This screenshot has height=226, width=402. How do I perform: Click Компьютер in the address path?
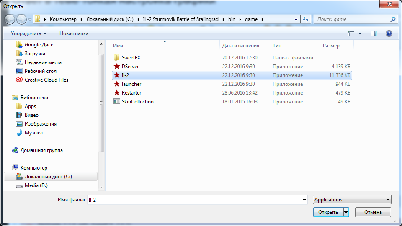[x=63, y=19]
